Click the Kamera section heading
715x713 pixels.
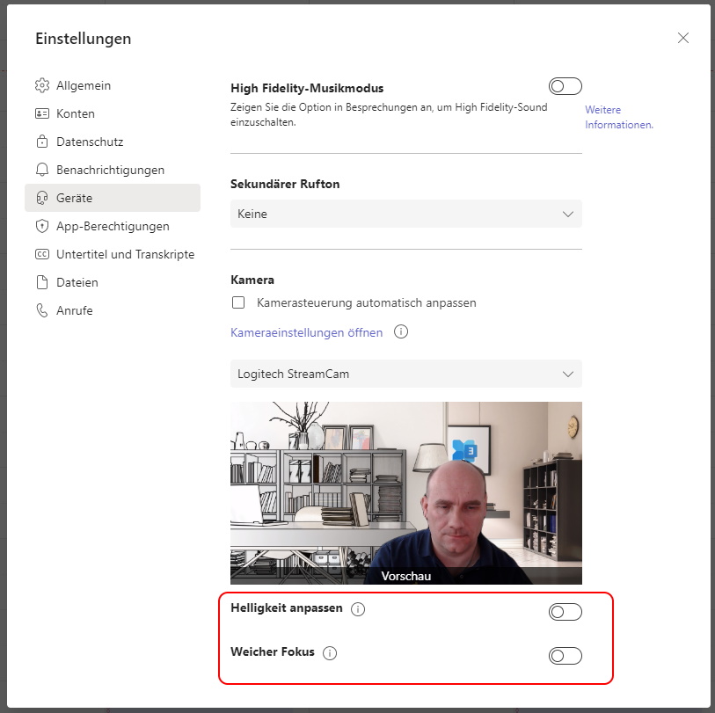[x=252, y=280]
